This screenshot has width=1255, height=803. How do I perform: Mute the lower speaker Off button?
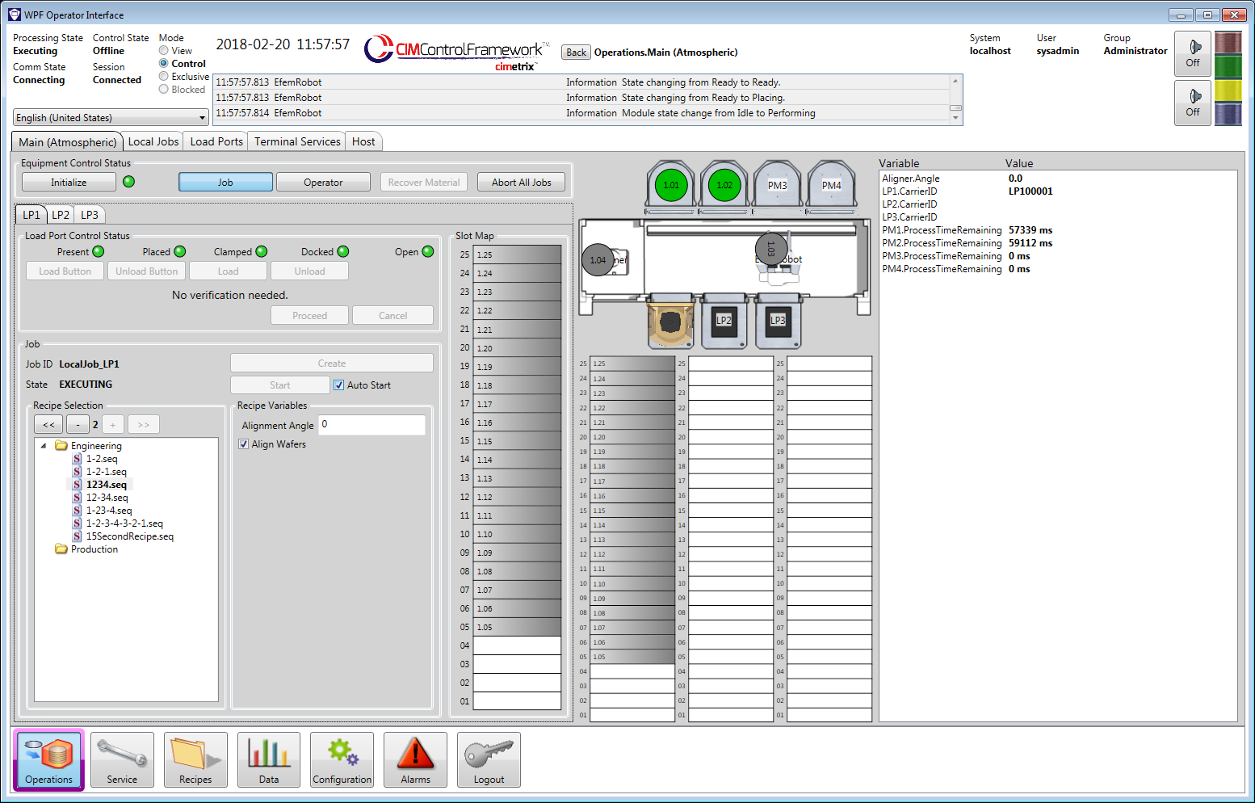coord(1193,103)
